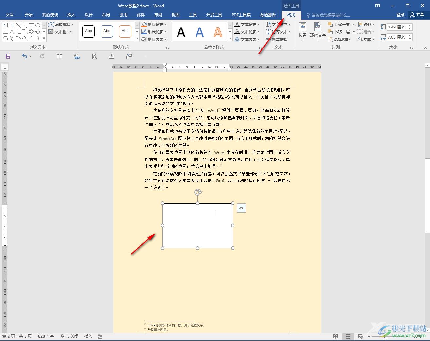430x341 pixels.
Task: Open the Edit Shape (编辑形状) dropdown
Action: 61,24
